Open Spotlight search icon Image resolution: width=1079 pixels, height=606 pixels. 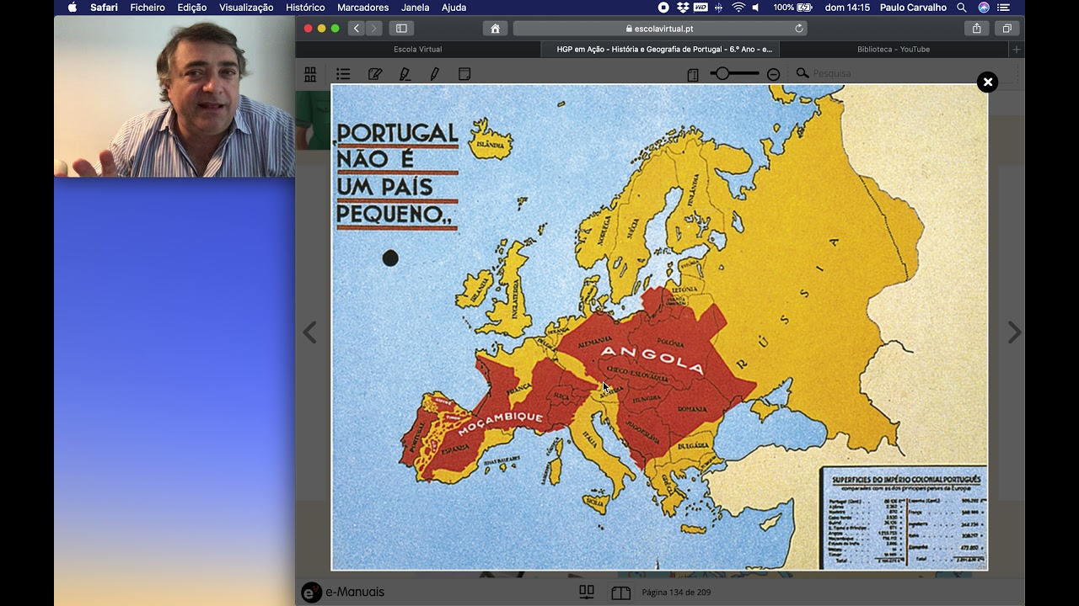961,8
